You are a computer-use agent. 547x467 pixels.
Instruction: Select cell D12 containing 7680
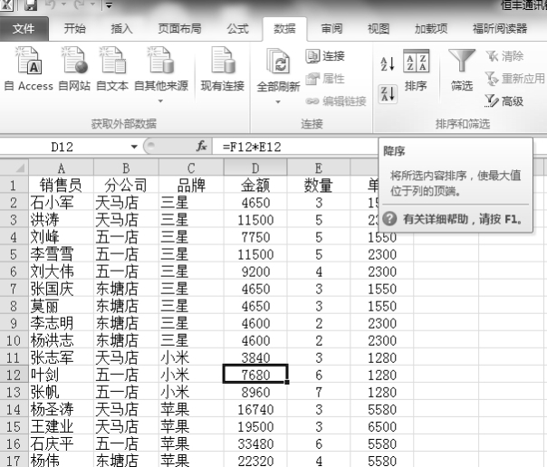click(x=255, y=375)
